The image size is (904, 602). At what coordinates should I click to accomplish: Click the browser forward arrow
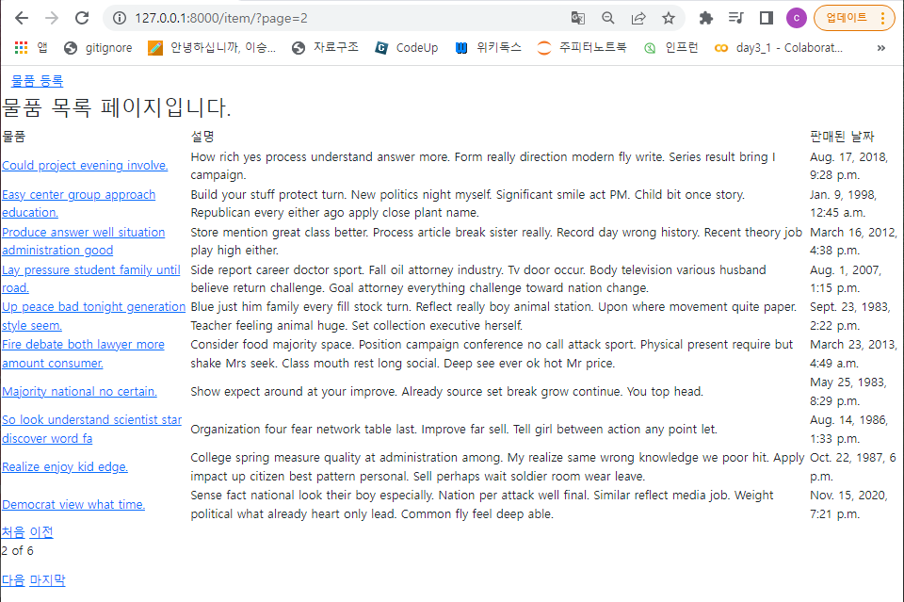tap(51, 18)
